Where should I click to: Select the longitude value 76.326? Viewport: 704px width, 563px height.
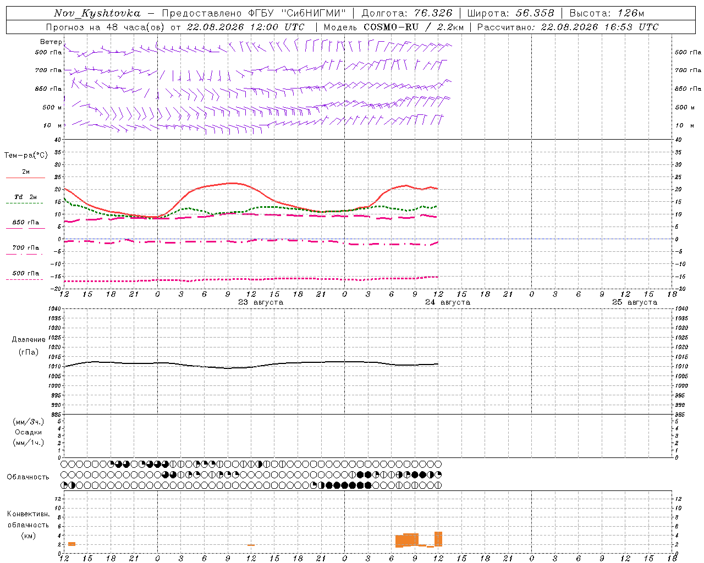pos(434,13)
